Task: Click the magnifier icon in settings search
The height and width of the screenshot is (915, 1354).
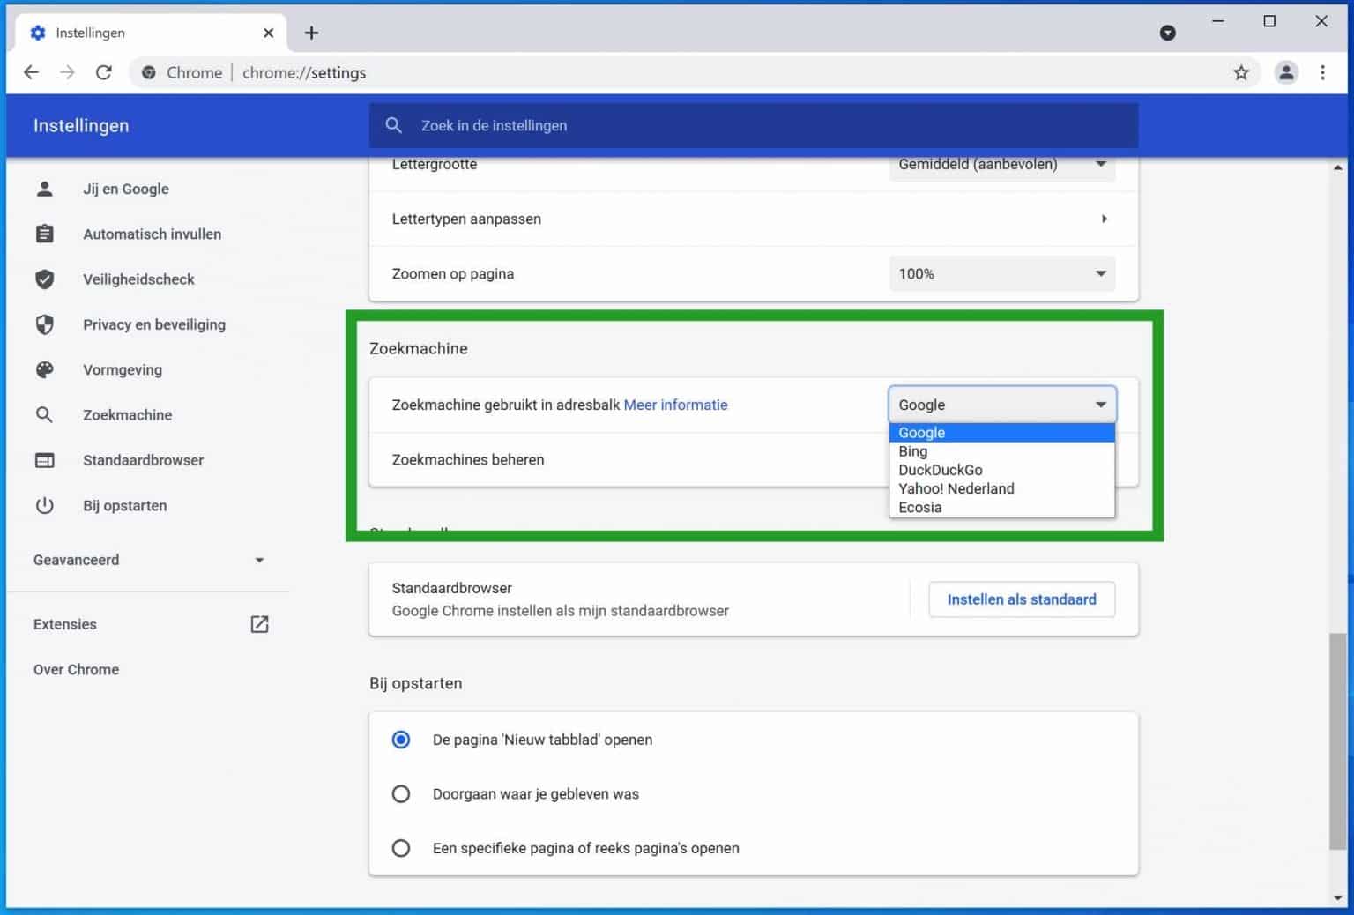Action: (x=394, y=125)
